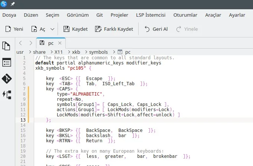The height and width of the screenshot is (166, 253).
Task: Click backslash symbol on line 16
Action: pyautogui.click(x=98, y=136)
